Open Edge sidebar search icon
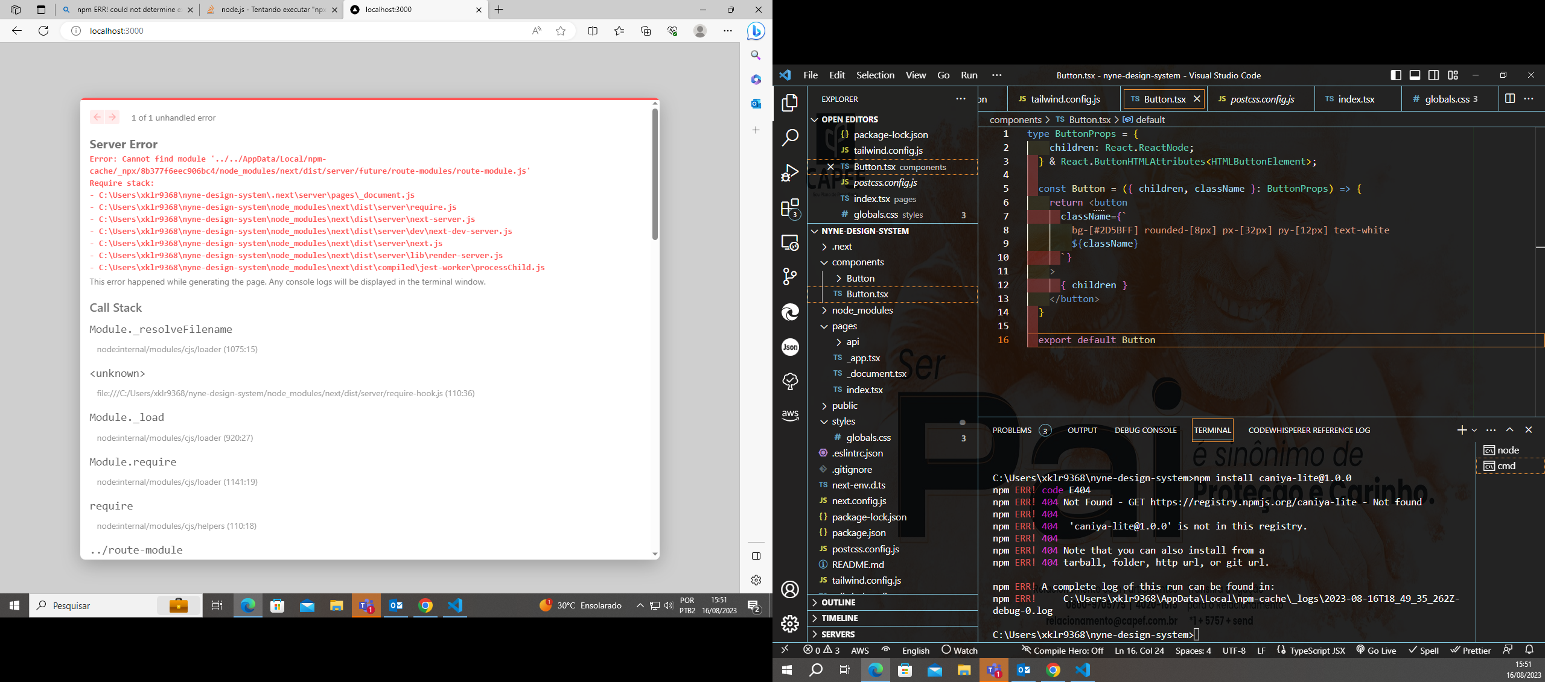Screen dimensions: 1545x682 756,55
